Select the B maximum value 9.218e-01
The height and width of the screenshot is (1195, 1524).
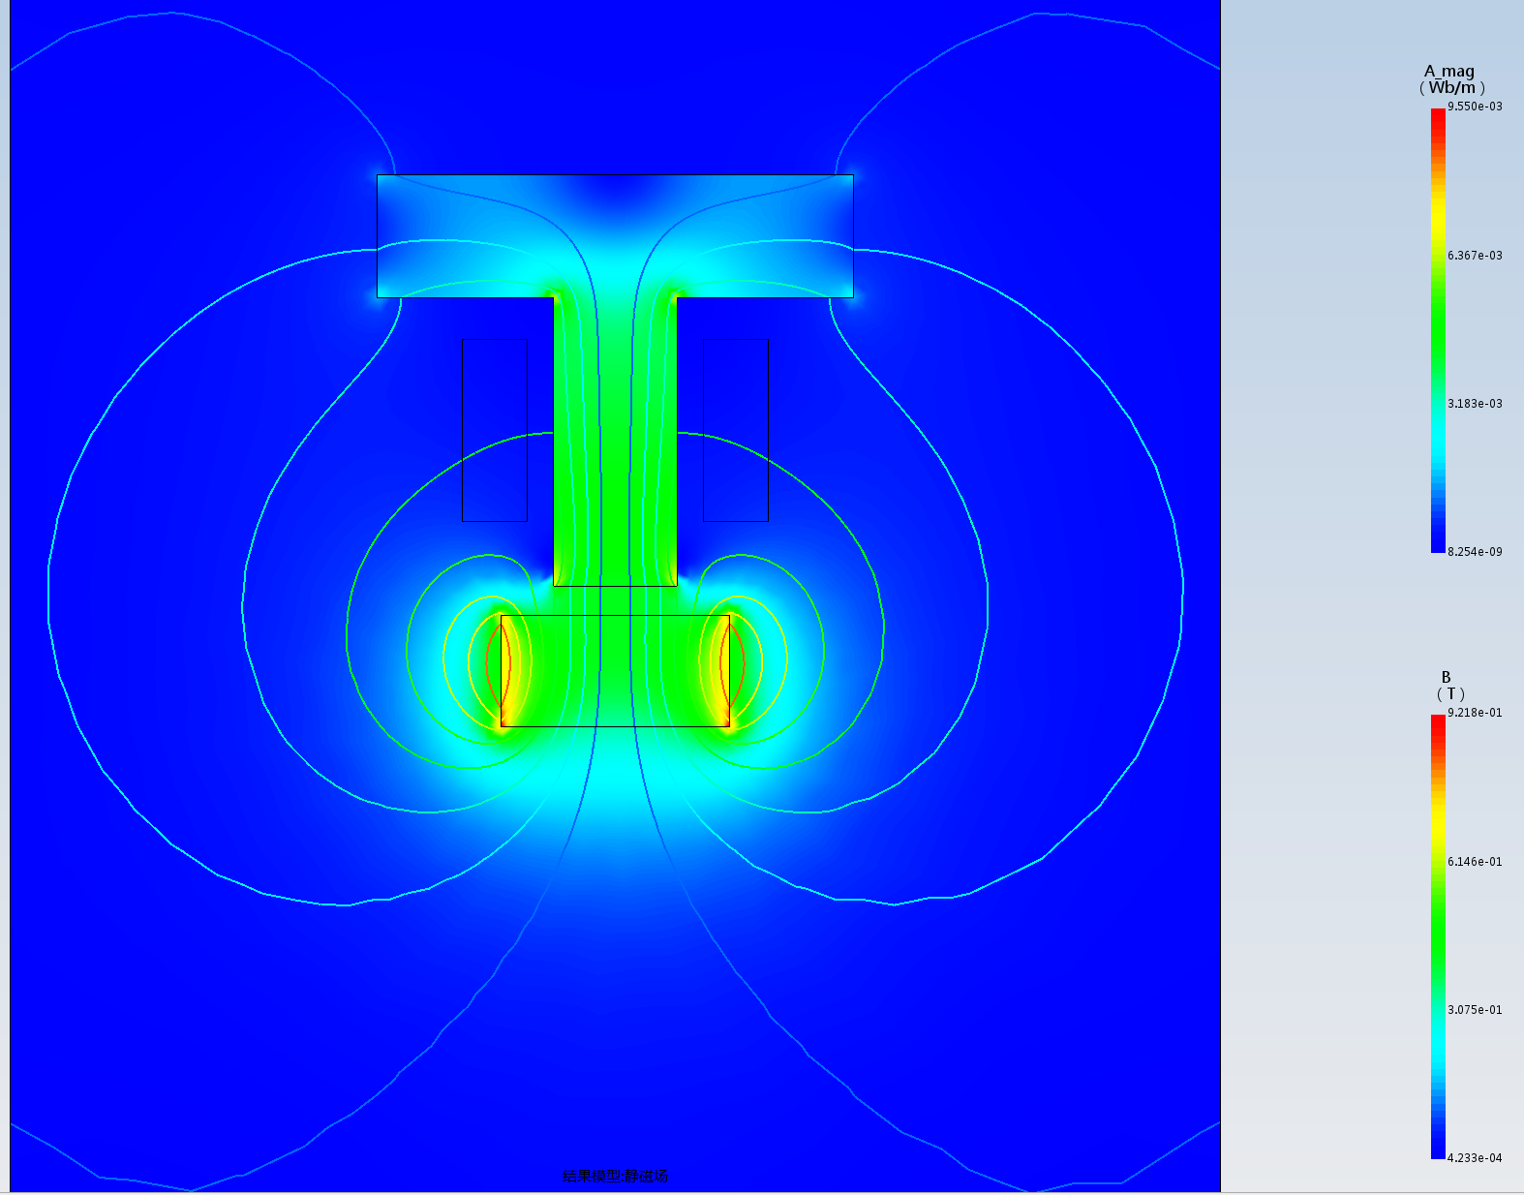(1475, 713)
